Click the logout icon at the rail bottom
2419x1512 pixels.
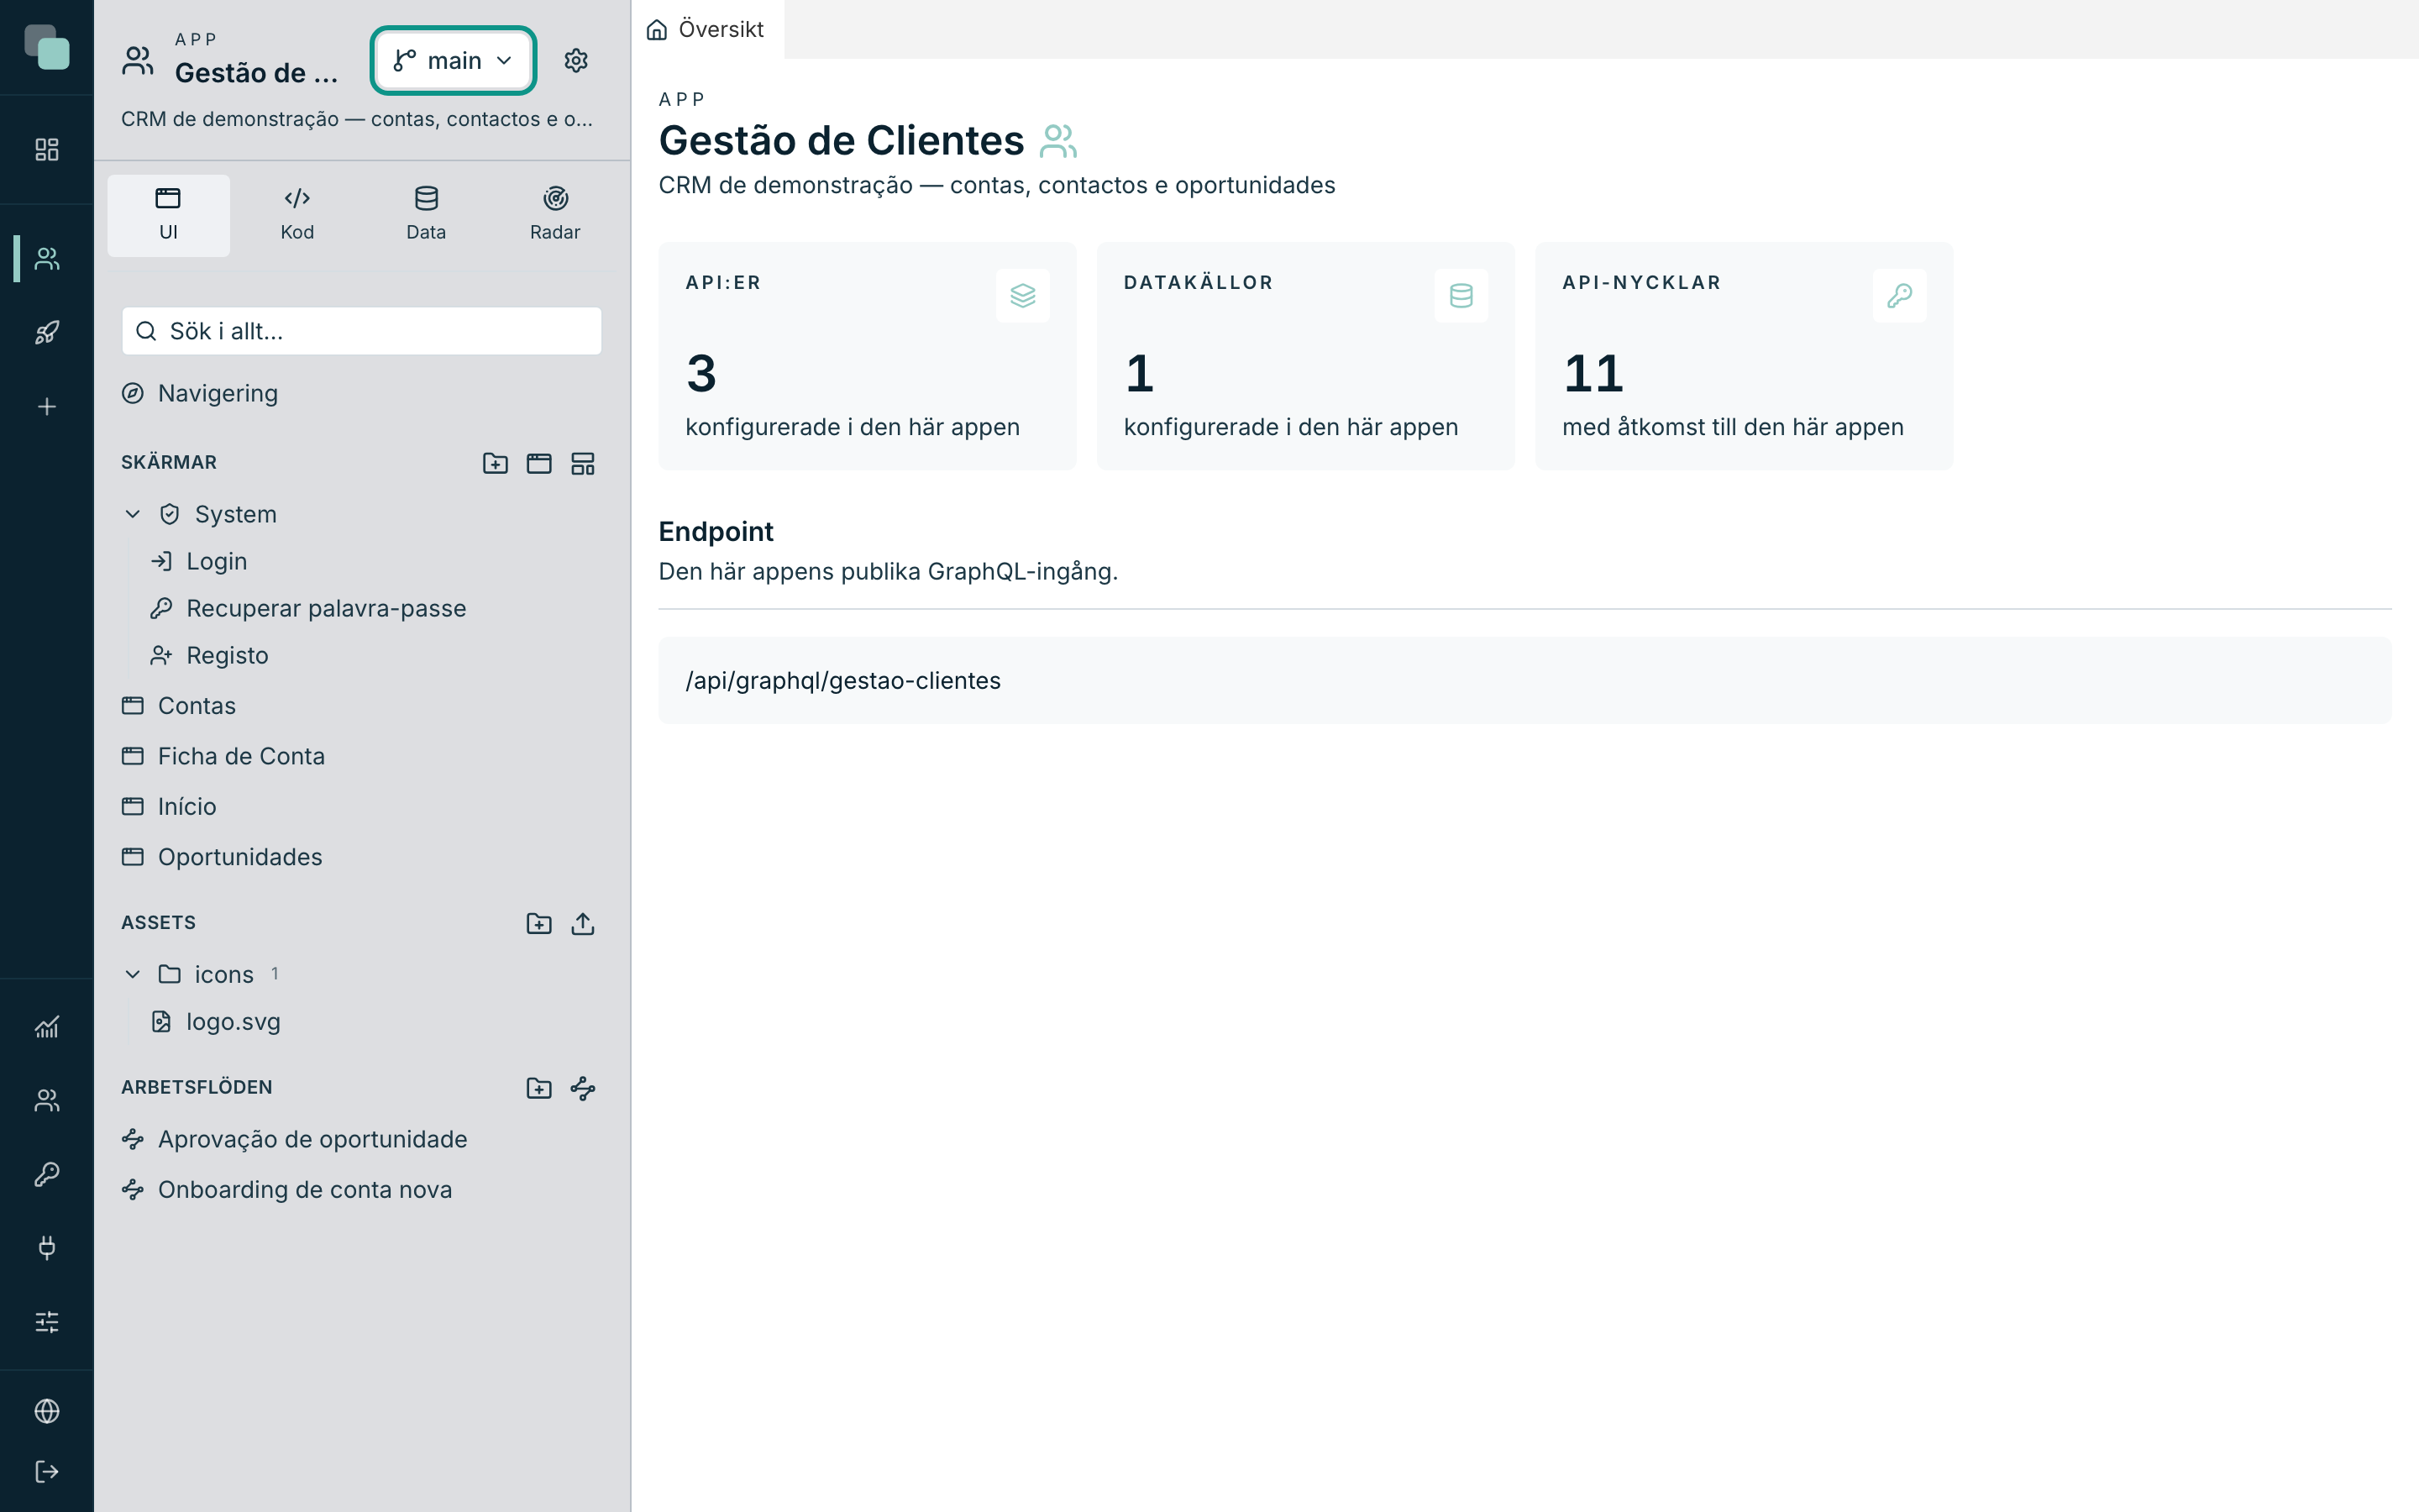point(47,1472)
